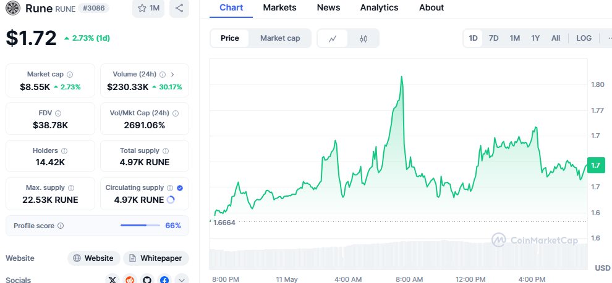
Task: Add Rune to watchlist with star icon
Action: point(148,8)
